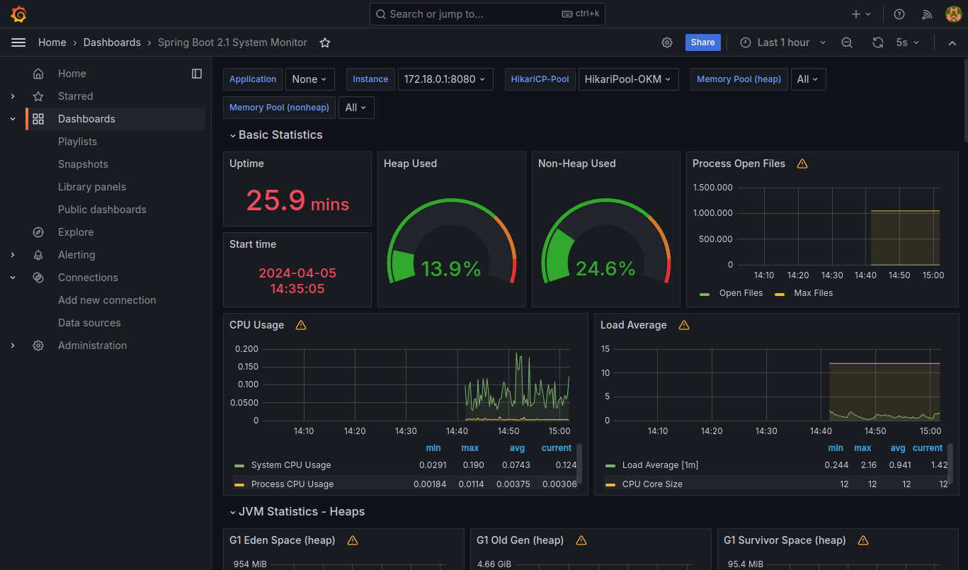Screen dimensions: 968x570
Task: Open Explore in the sidebar
Action: (76, 232)
